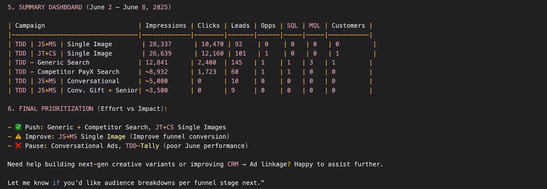Click the highlighted word Image in Improve line

click(x=116, y=137)
